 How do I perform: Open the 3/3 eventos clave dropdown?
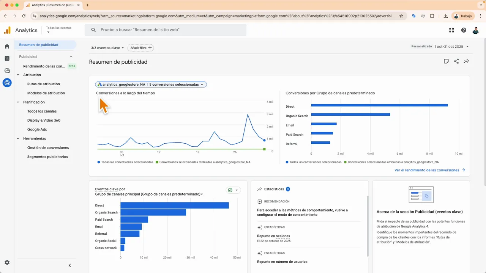106,48
